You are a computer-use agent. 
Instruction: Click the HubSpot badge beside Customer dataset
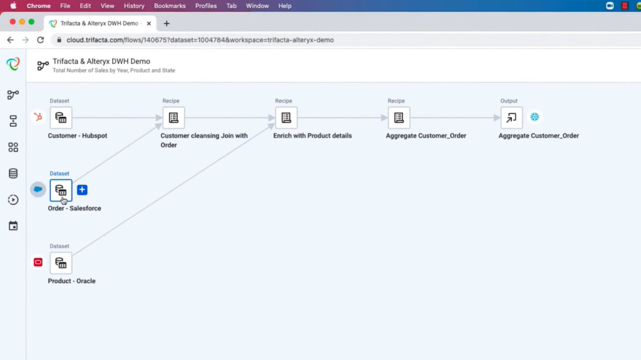38,117
